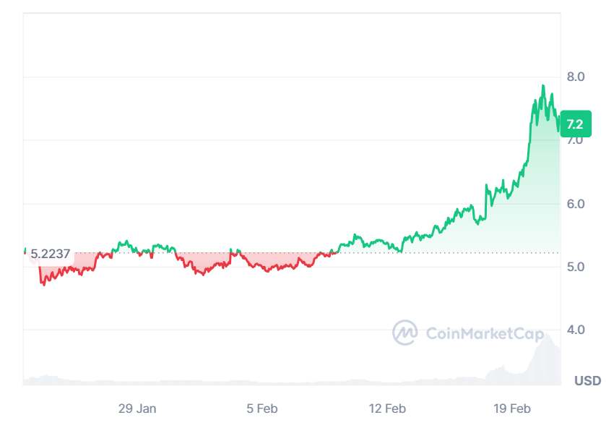Click the lowest dip of the red line
Image resolution: width=614 pixels, height=428 pixels.
(43, 285)
